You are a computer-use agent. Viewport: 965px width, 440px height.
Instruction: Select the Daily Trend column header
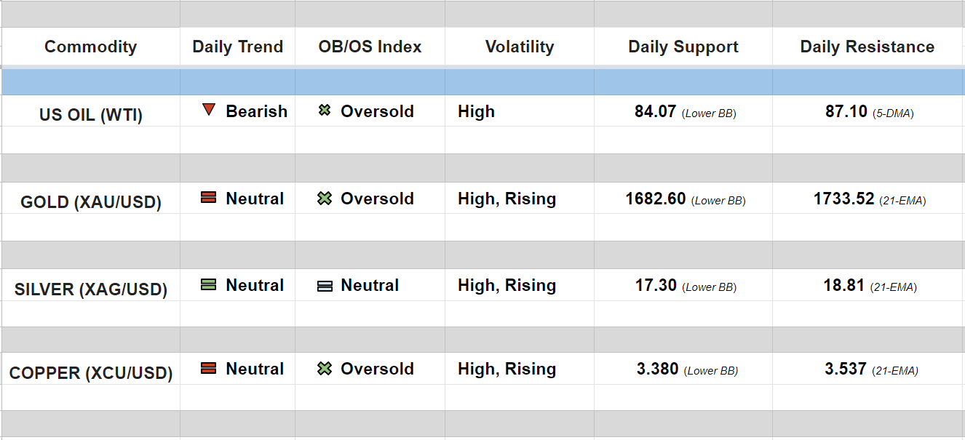(237, 47)
